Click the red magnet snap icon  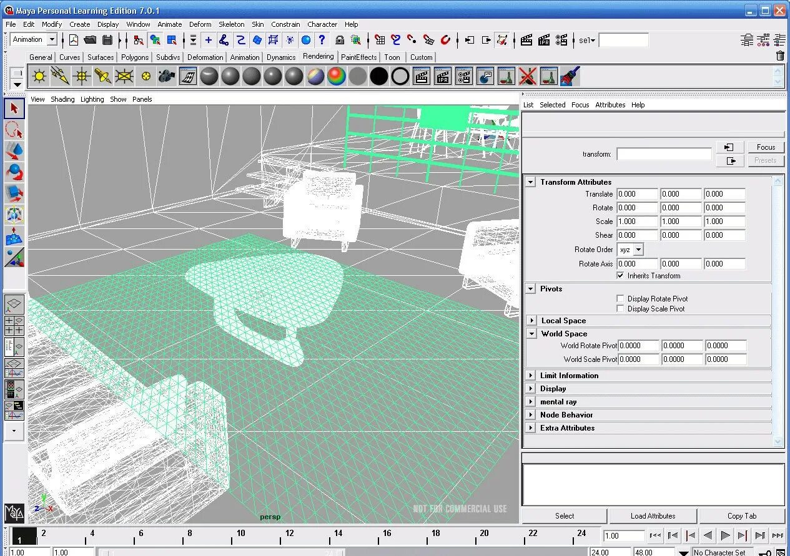[445, 40]
